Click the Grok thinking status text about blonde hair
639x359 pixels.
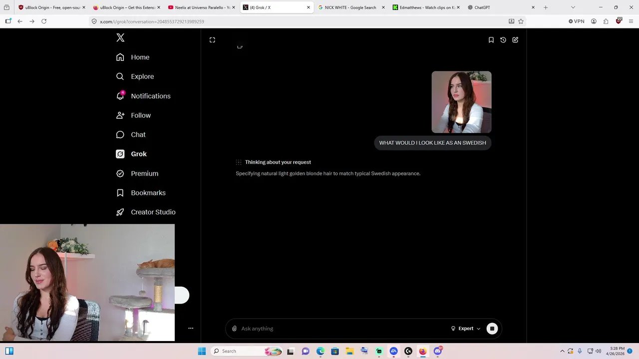[328, 174]
